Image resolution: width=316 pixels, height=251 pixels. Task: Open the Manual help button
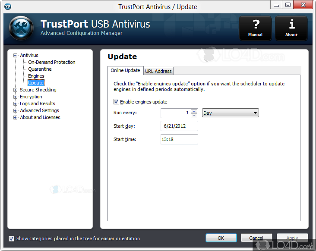pos(255,28)
